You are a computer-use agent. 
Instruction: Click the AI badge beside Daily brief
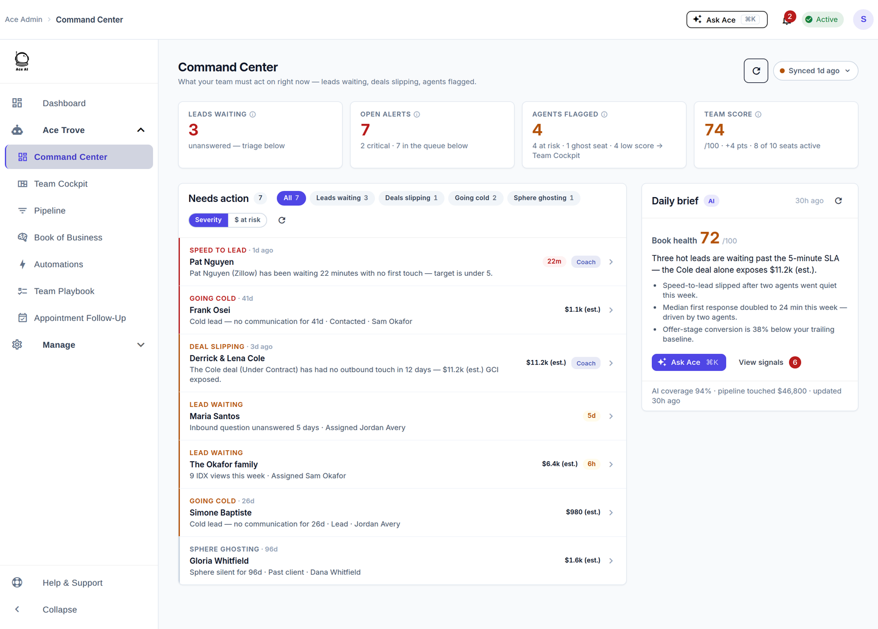tap(712, 201)
